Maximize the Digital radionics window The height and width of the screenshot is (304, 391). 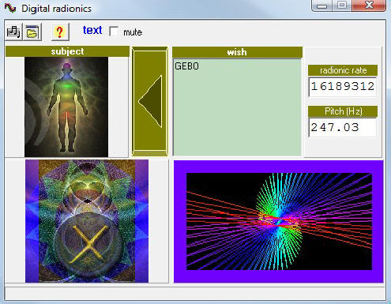tap(342, 6)
